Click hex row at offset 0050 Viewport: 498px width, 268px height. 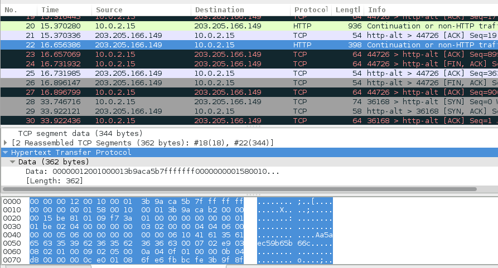coord(137,243)
